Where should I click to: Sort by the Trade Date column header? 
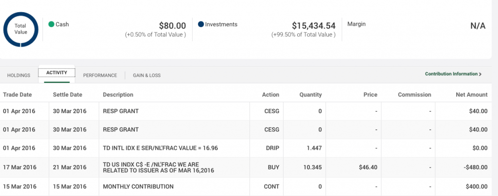[18, 94]
